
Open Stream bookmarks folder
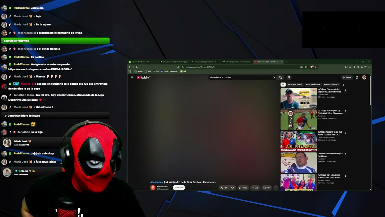click(139, 71)
